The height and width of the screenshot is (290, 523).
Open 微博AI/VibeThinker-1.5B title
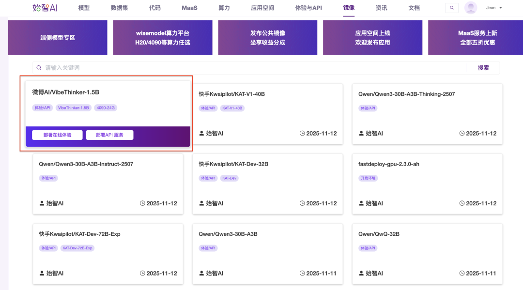[x=66, y=92]
